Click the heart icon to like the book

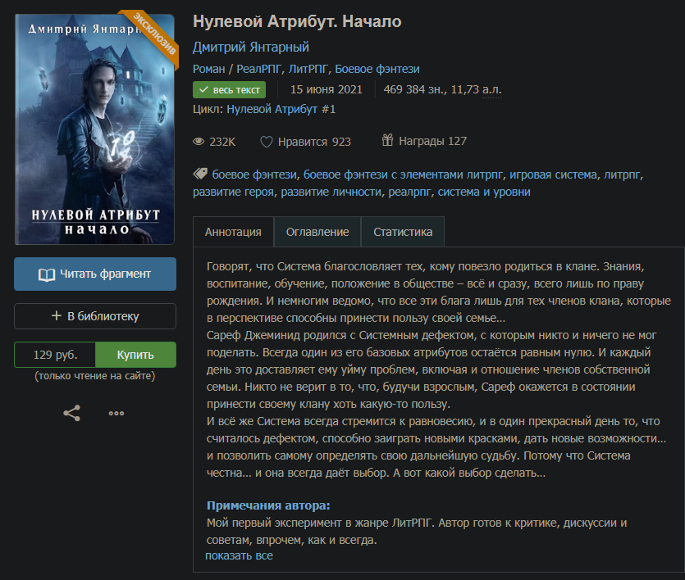click(x=267, y=142)
